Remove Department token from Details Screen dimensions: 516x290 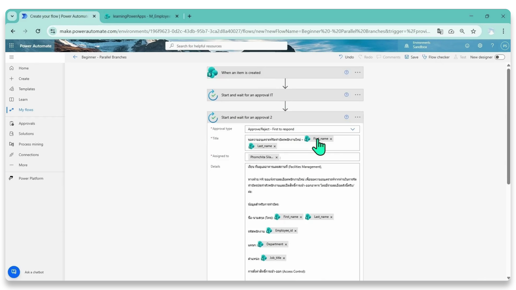(286, 245)
